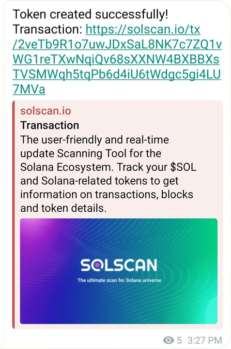Click the Solana Ecosystem text in the preview
The image size is (231, 349).
66,167
